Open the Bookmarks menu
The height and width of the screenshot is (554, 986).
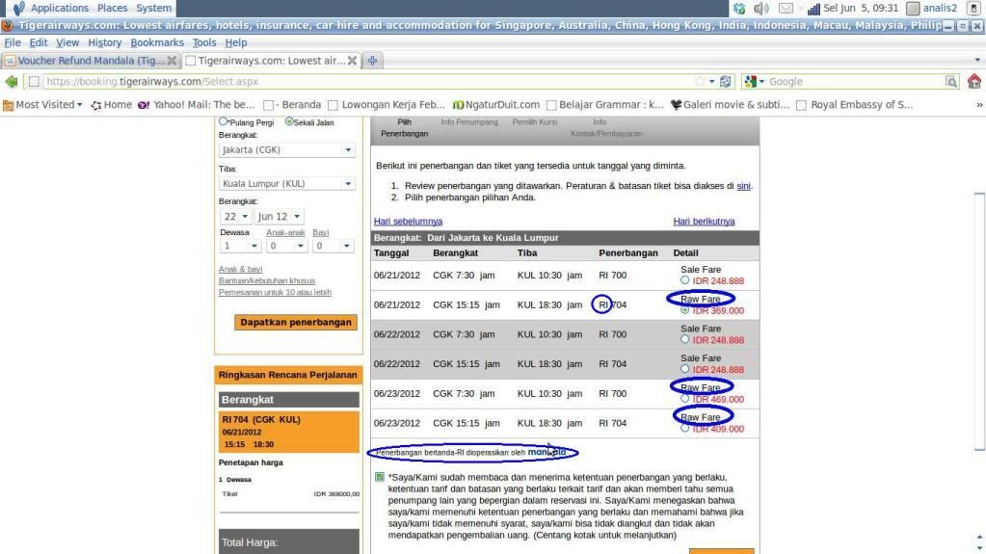pyautogui.click(x=157, y=42)
